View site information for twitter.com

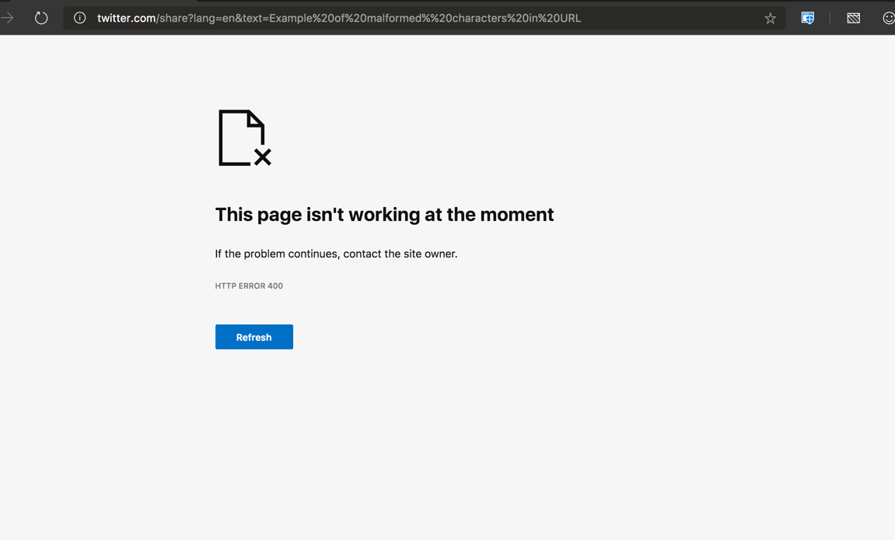pyautogui.click(x=79, y=18)
